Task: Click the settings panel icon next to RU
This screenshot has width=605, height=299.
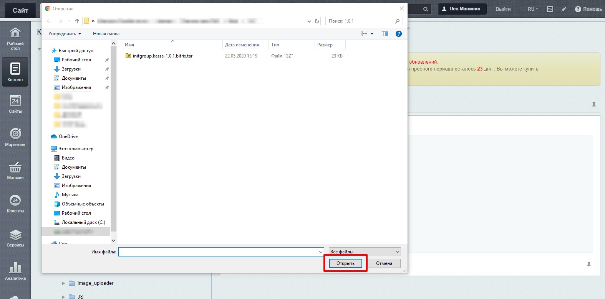Action: 550,9
